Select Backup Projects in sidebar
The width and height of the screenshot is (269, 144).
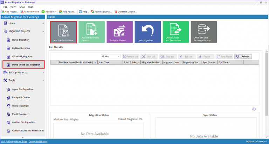coord(18,72)
